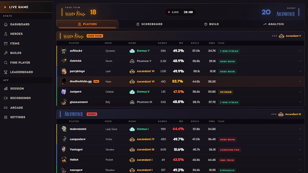Click player name noscope4
Viewport: 308px width, 173px height.
pos(76,170)
